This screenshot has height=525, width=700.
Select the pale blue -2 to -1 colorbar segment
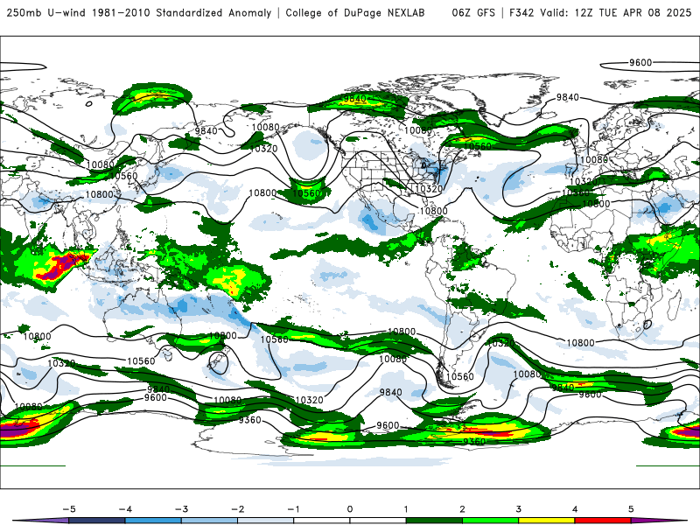(x=266, y=521)
